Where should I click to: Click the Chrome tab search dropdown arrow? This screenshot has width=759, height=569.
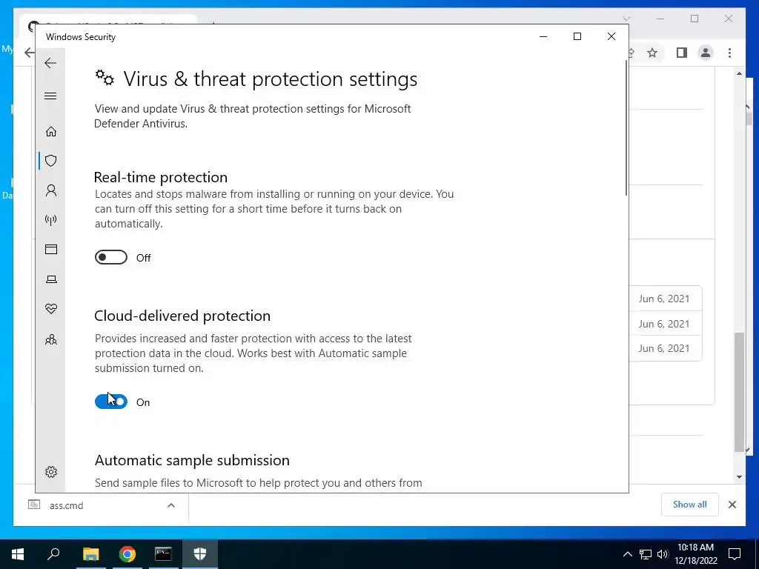coord(626,19)
